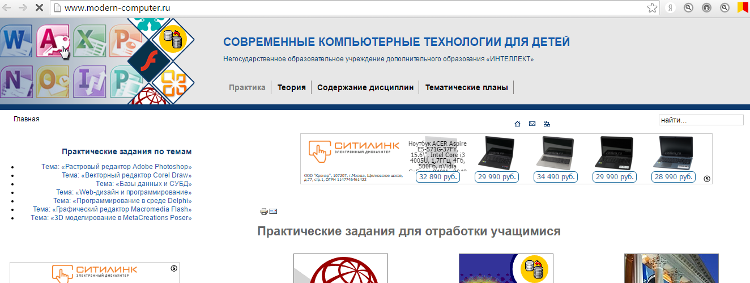Click the "Практические задания для отработки учащимися" heading
Image resolution: width=750 pixels, height=283 pixels.
point(409,231)
